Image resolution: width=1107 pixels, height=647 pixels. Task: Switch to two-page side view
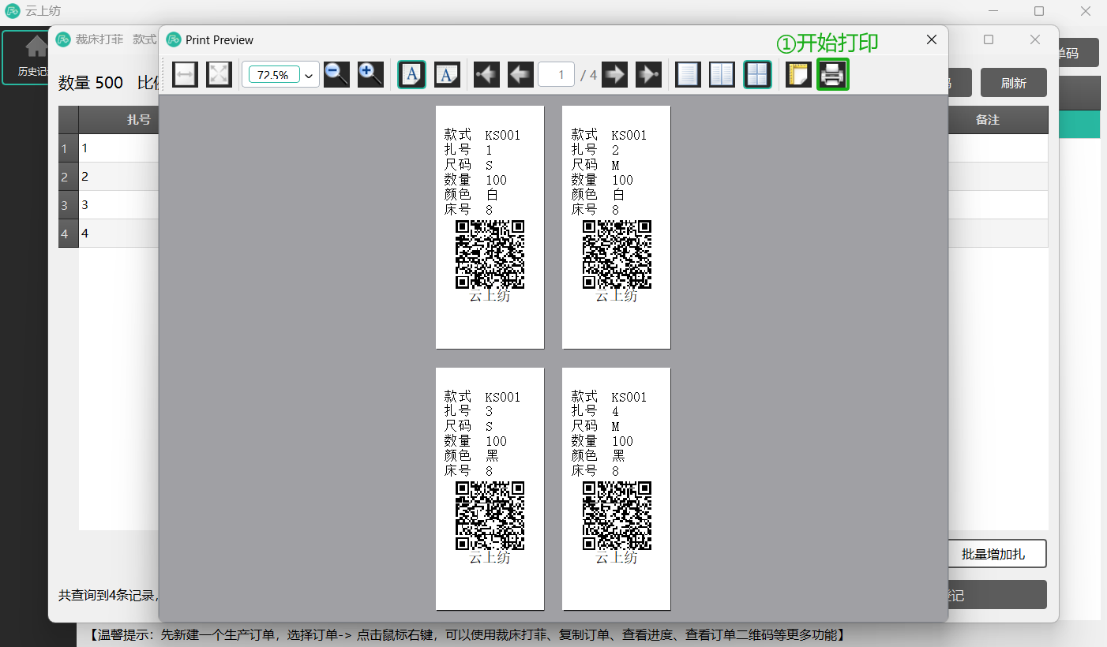click(722, 75)
